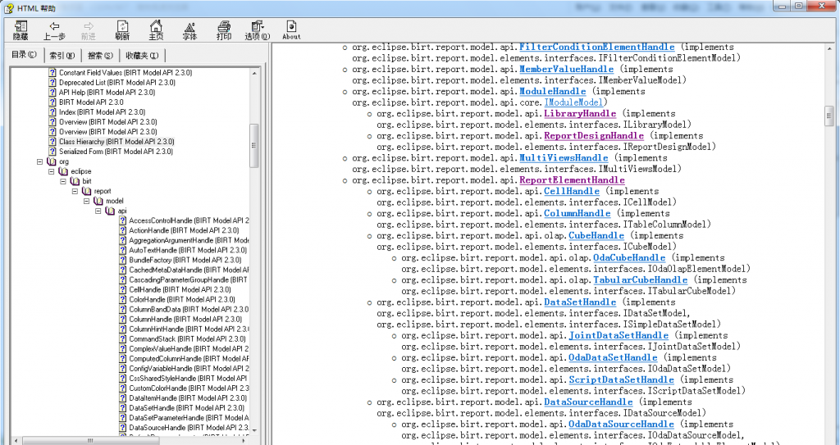
Task: Open the MemberValueHandle link
Action: [x=566, y=69]
